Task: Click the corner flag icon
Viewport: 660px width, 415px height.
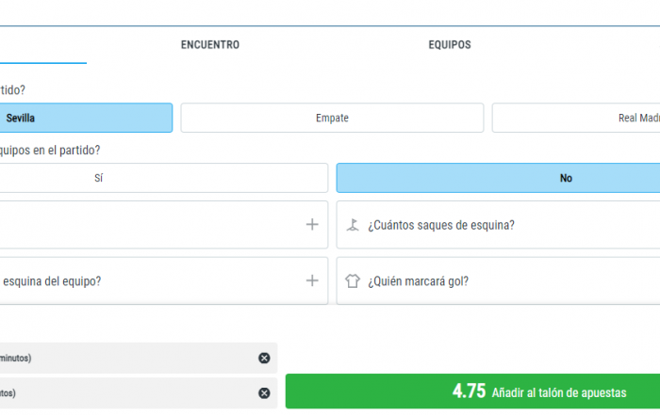Action: coord(354,225)
